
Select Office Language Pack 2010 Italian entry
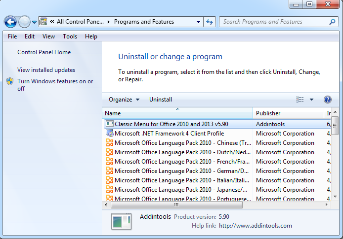pyautogui.click(x=182, y=180)
